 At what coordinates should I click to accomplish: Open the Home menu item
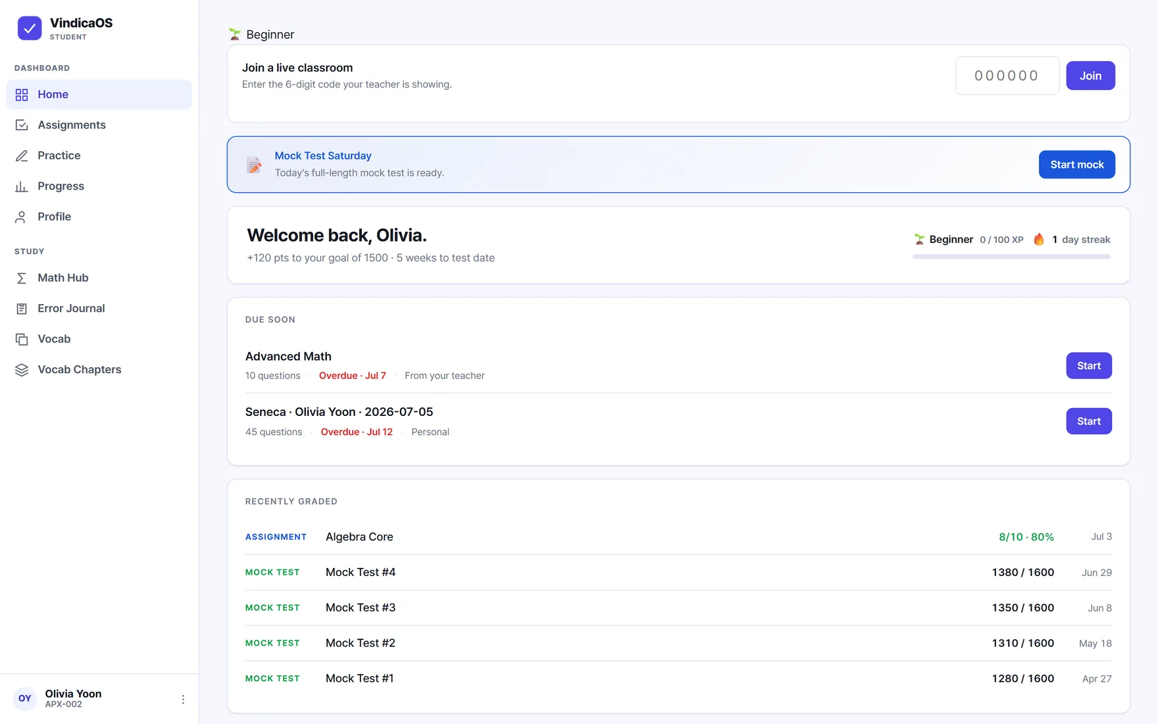click(x=99, y=95)
